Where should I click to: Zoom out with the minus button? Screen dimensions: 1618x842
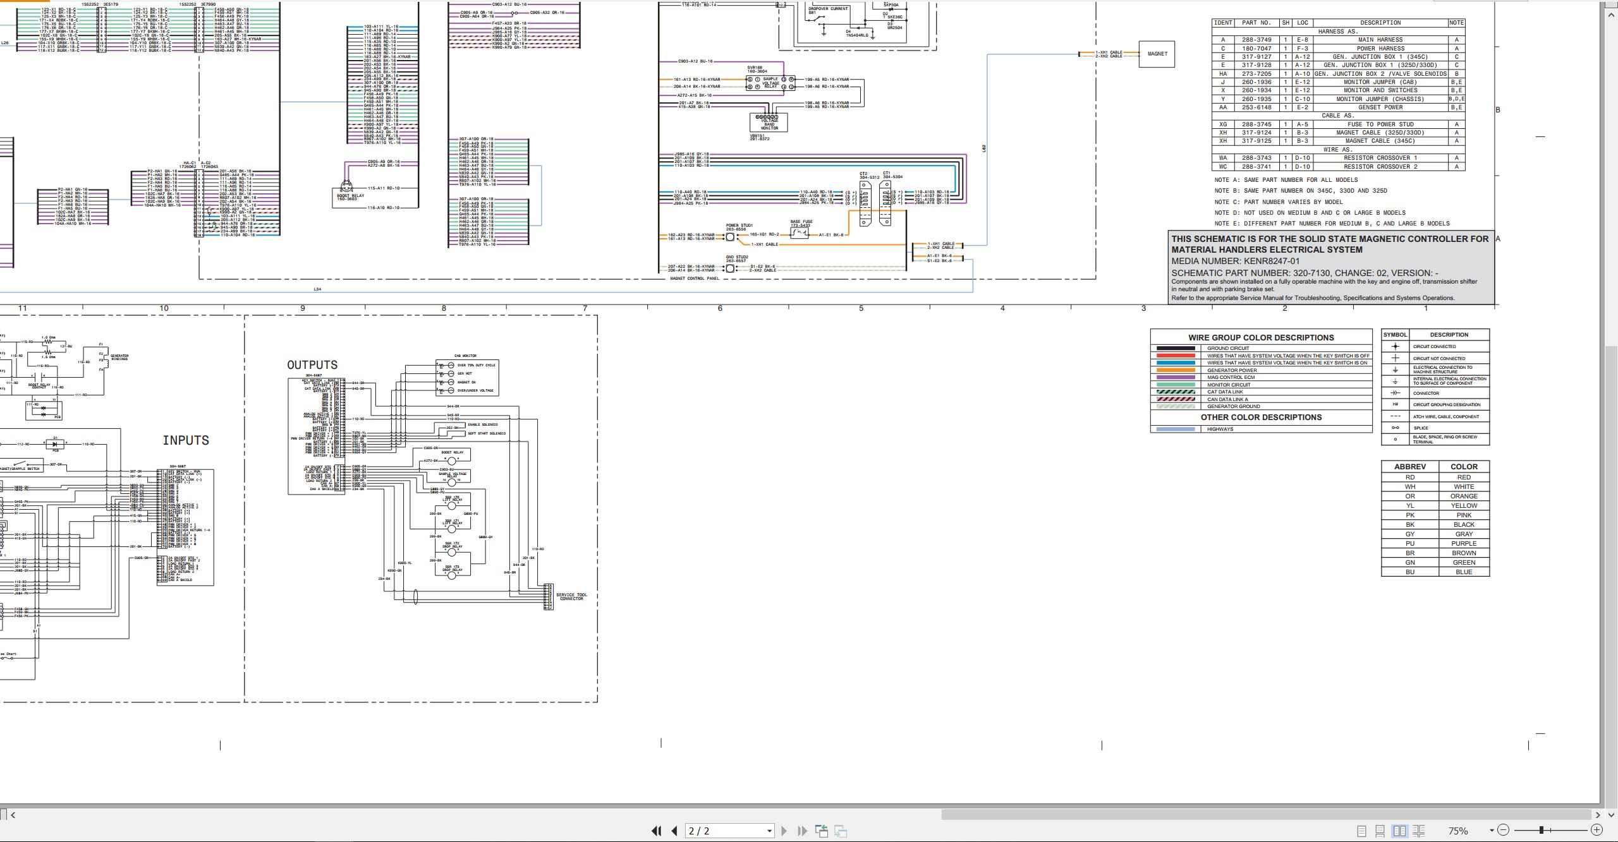tap(1503, 830)
